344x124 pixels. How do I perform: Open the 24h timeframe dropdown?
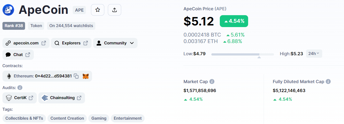pyautogui.click(x=314, y=54)
